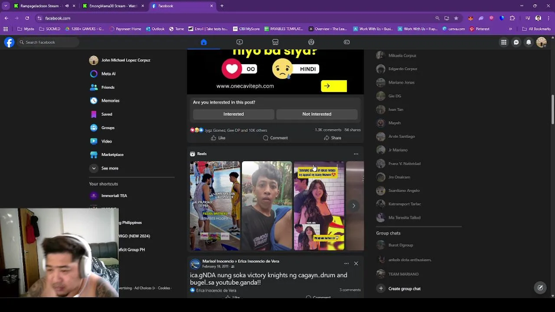This screenshot has height=312, width=555.
Task: Open notifications bell icon
Action: (x=529, y=42)
